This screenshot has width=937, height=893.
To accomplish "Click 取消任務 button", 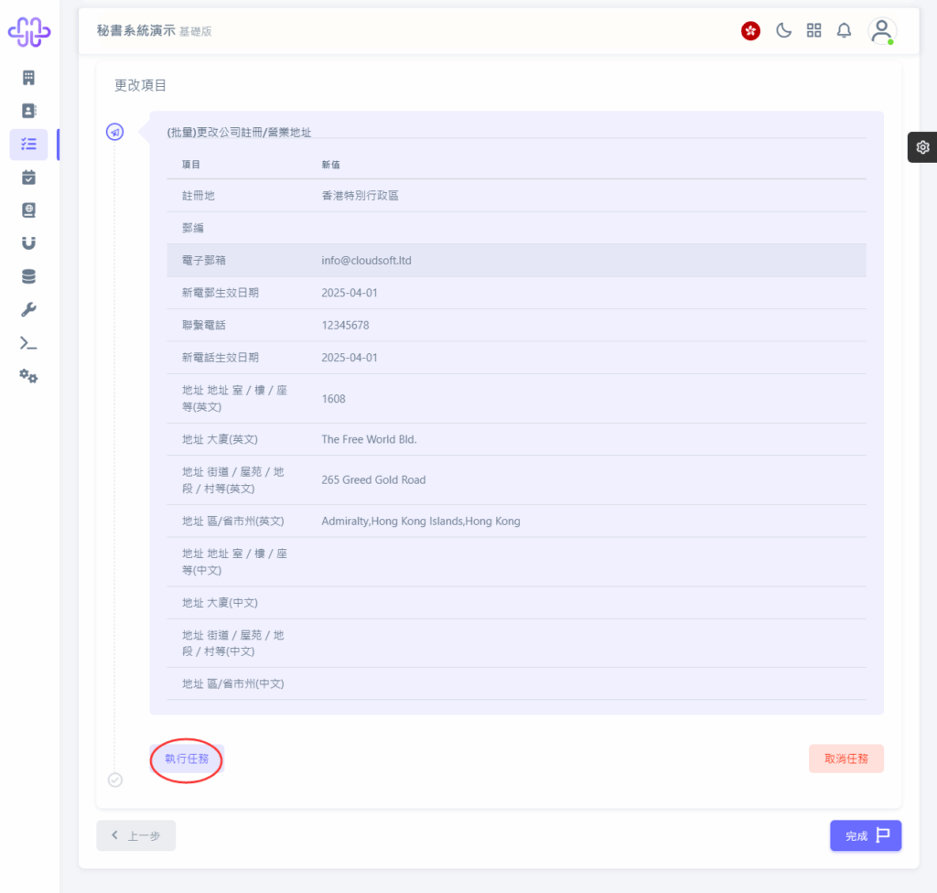I will (846, 759).
